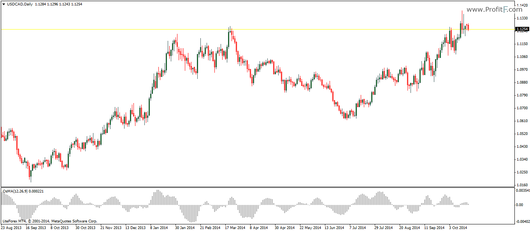Screen dimensions: 530x231
Task: Click the 1.0430 price axis label
Action: coord(522,147)
